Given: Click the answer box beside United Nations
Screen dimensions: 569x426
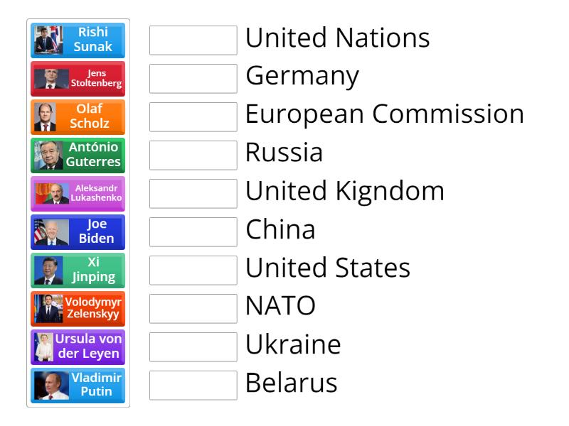Looking at the screenshot, I should [x=193, y=40].
